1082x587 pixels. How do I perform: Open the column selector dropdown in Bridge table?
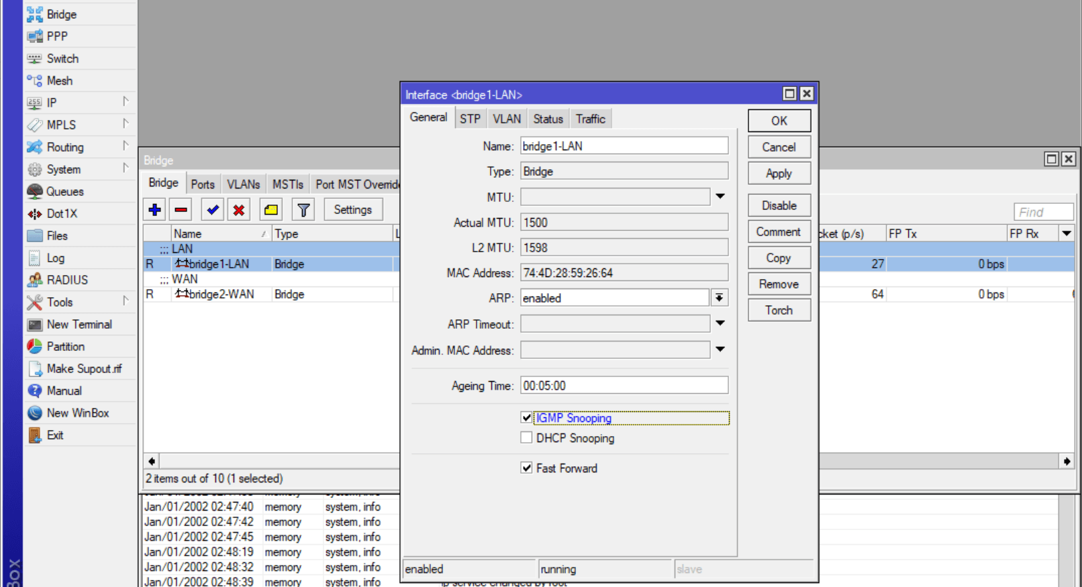[x=1067, y=233]
